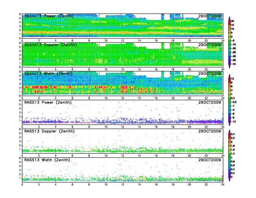Select the 29OCT2009 date in RASS13 Doppler panel
The width and height of the screenshot is (256, 198).
pos(210,131)
